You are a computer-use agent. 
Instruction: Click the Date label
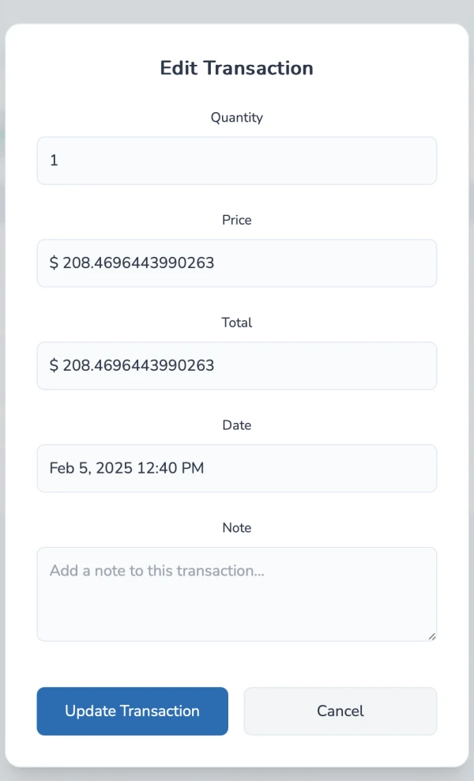tap(237, 425)
